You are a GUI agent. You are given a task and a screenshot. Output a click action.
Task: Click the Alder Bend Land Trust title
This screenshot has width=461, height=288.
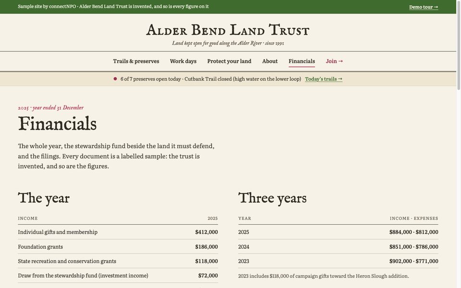[x=228, y=30]
